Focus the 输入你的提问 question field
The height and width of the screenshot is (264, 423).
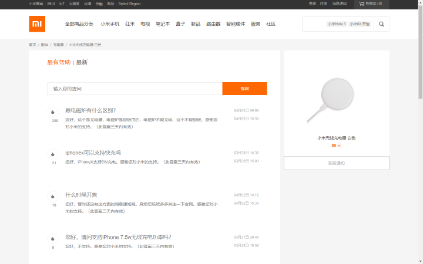pos(135,89)
